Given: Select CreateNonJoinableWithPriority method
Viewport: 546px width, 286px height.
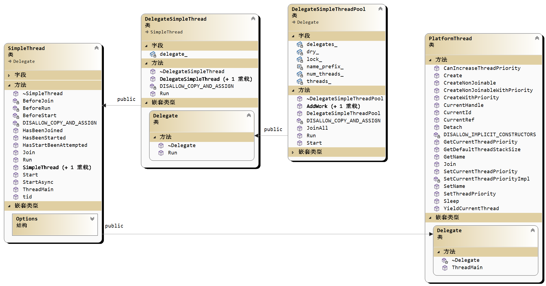Looking at the screenshot, I should point(488,90).
